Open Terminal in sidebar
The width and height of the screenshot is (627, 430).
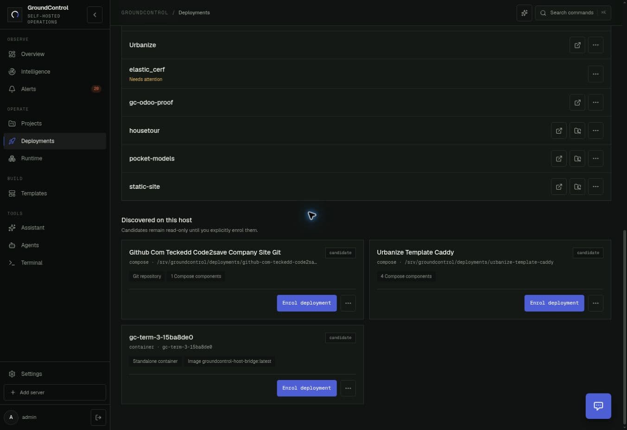click(x=55, y=263)
